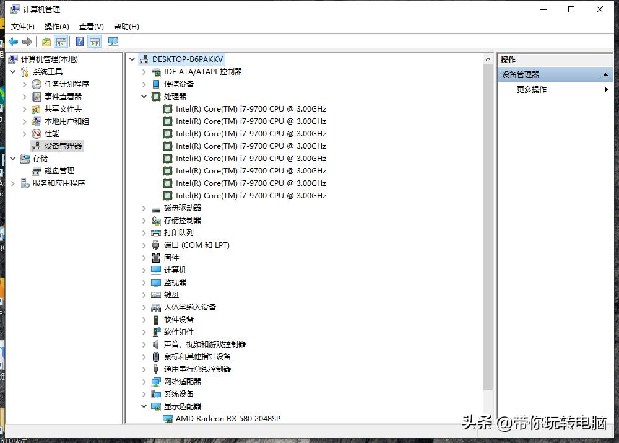The height and width of the screenshot is (443, 619).
Task: Collapse 系统工具 in left tree
Action: click(13, 72)
